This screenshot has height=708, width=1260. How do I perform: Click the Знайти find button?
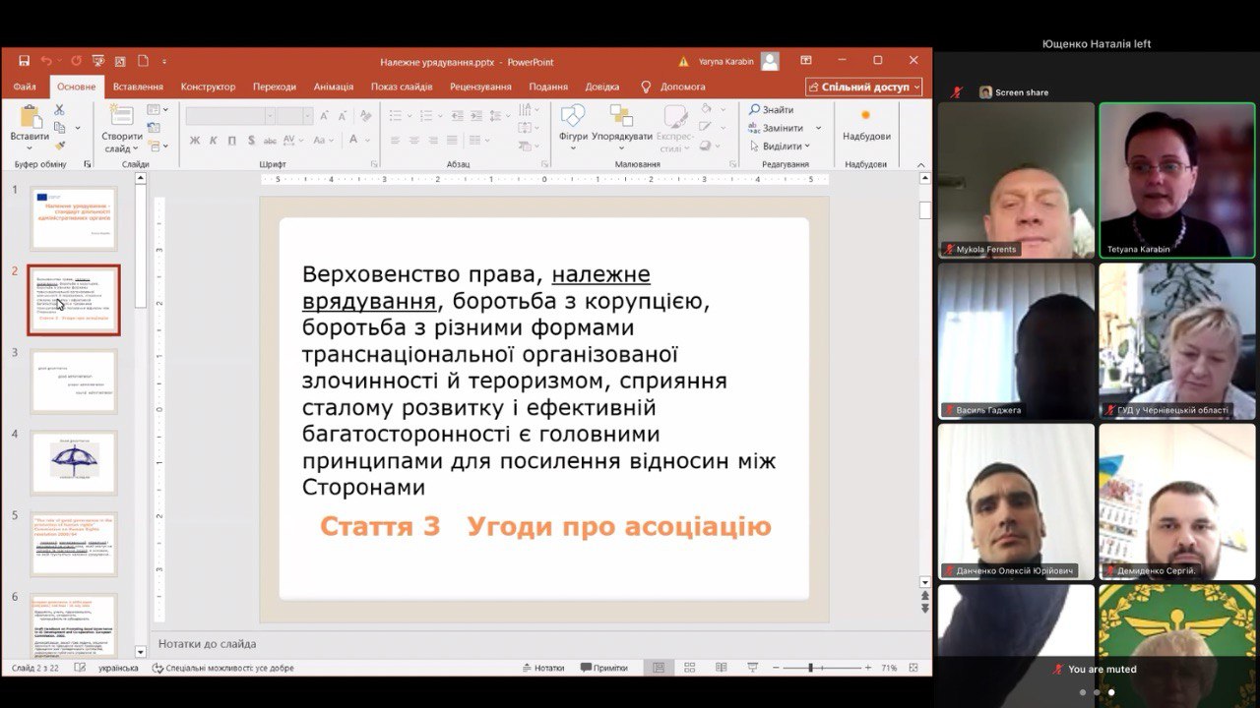(771, 109)
